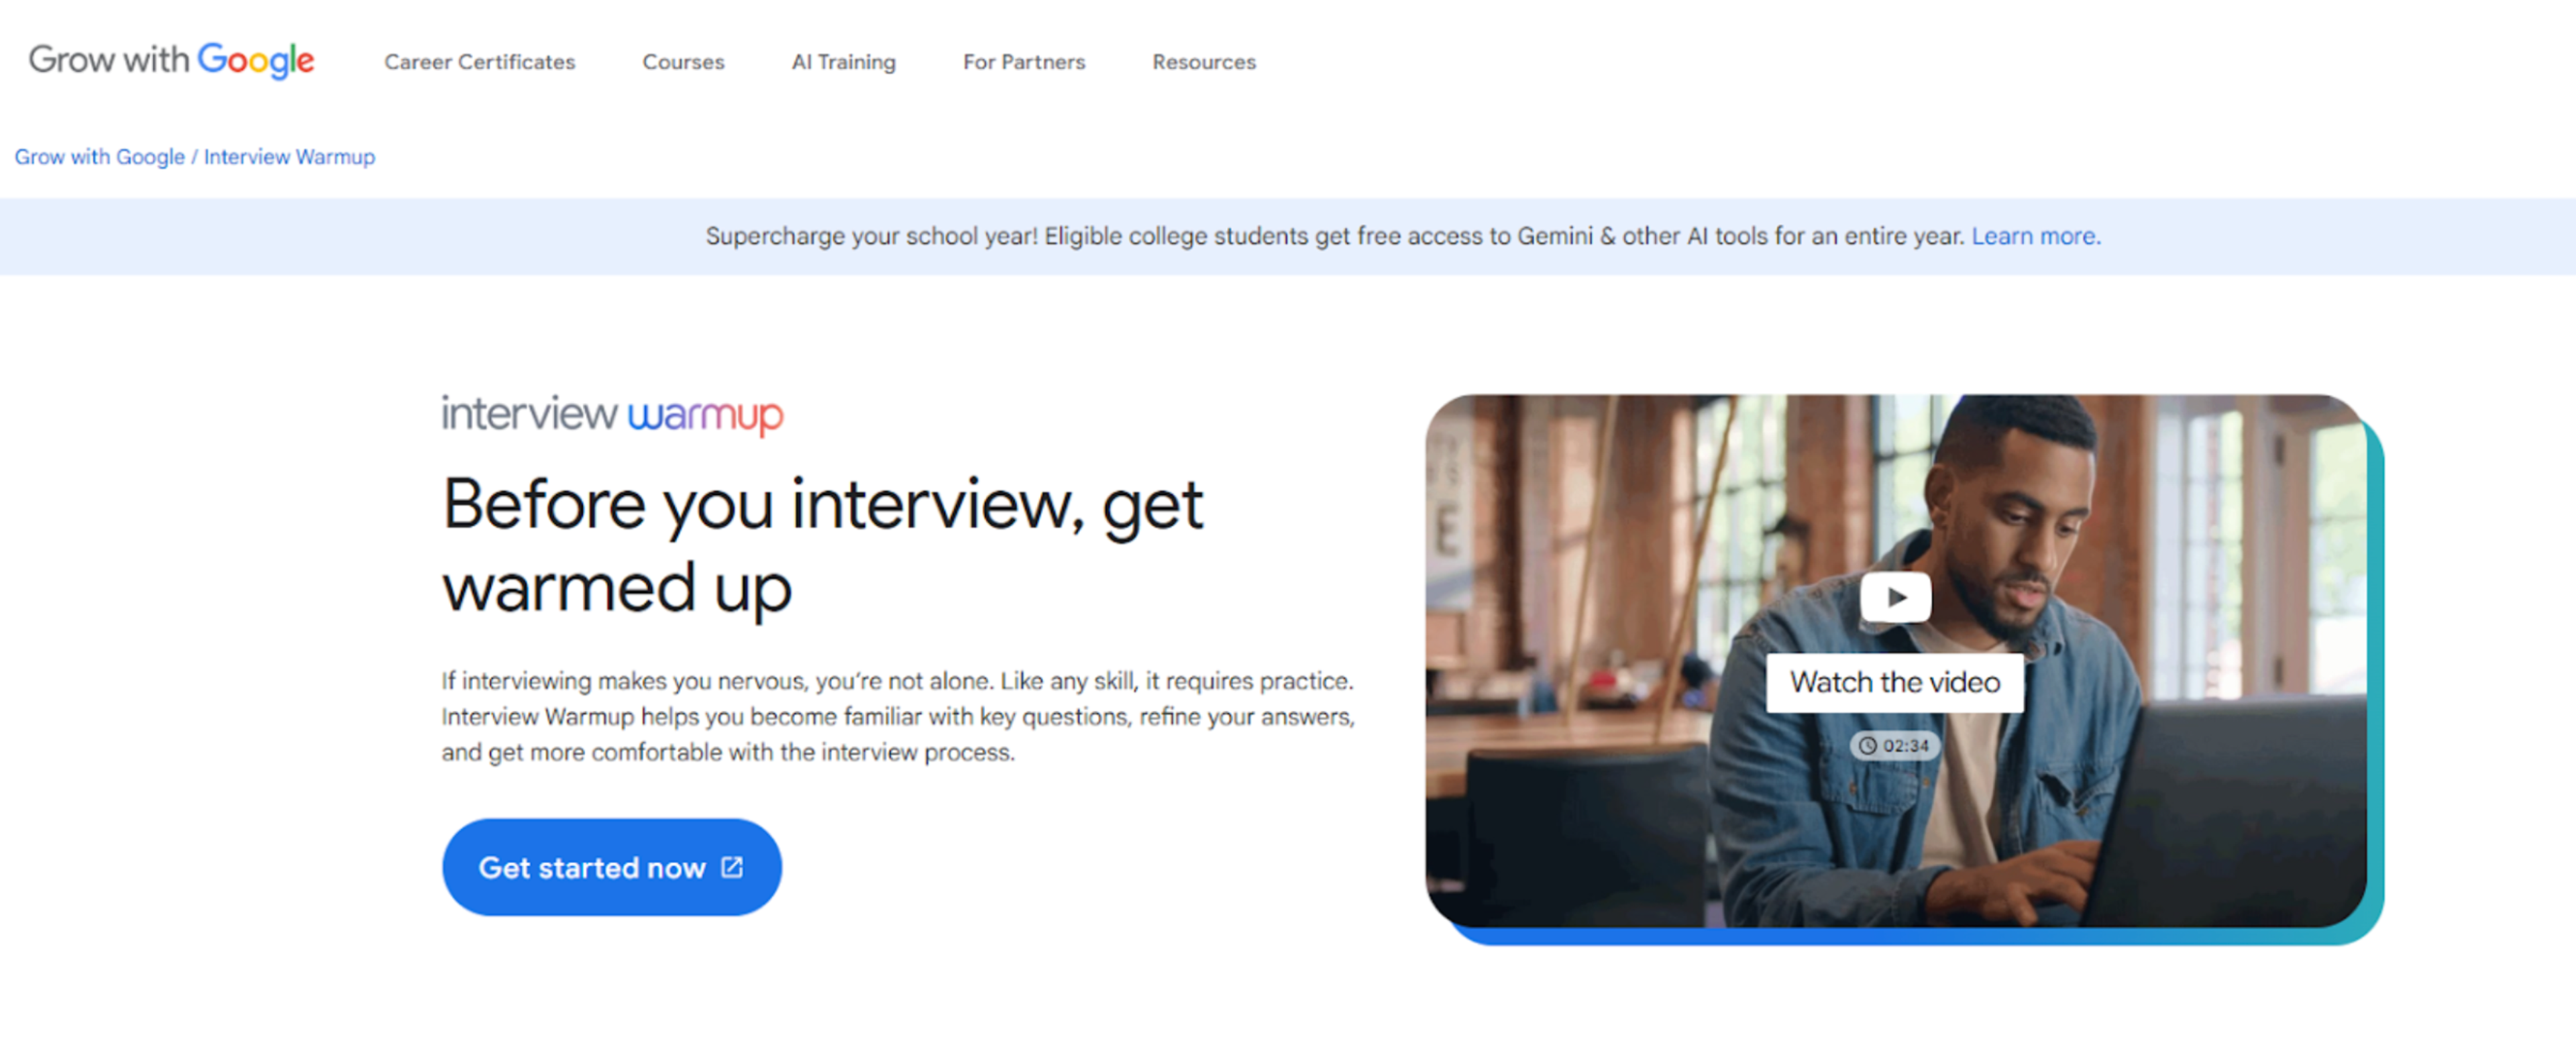Click the Get started now button
The width and height of the screenshot is (2576, 1041).
(x=612, y=867)
